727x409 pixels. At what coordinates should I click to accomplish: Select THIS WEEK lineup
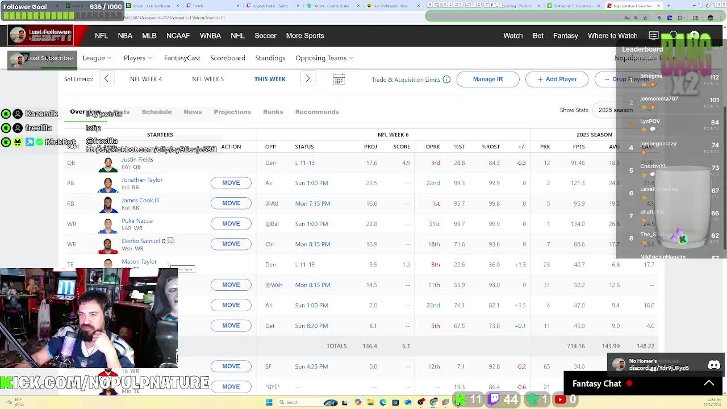(270, 79)
